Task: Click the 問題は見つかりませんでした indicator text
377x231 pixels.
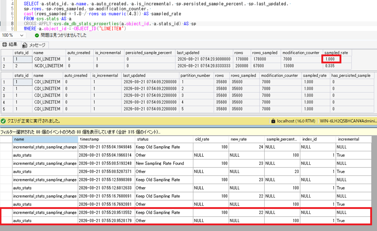Action: click(x=63, y=35)
